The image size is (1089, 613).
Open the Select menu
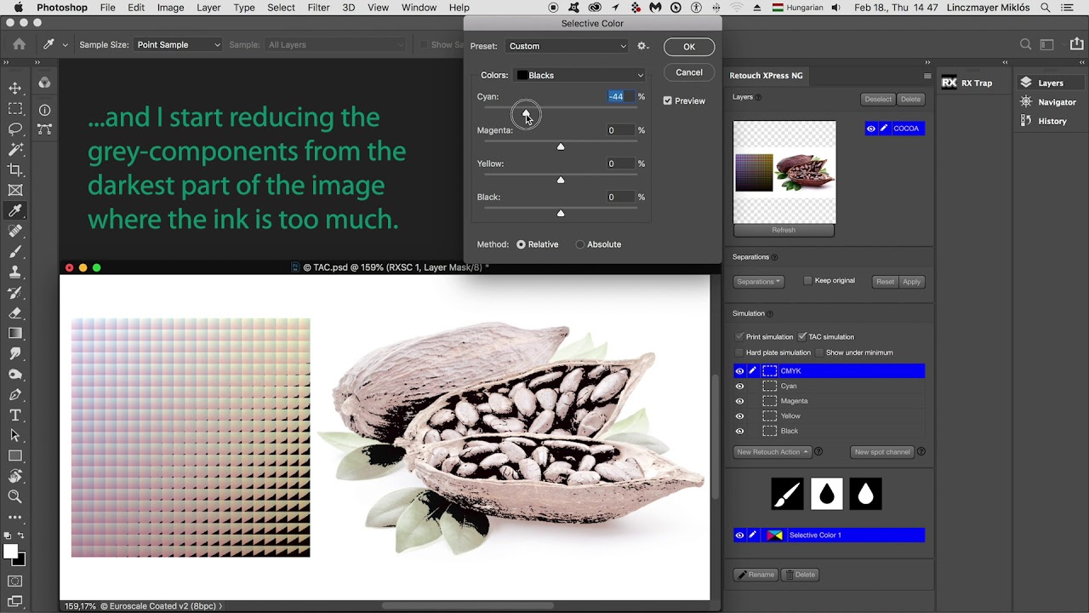click(281, 8)
